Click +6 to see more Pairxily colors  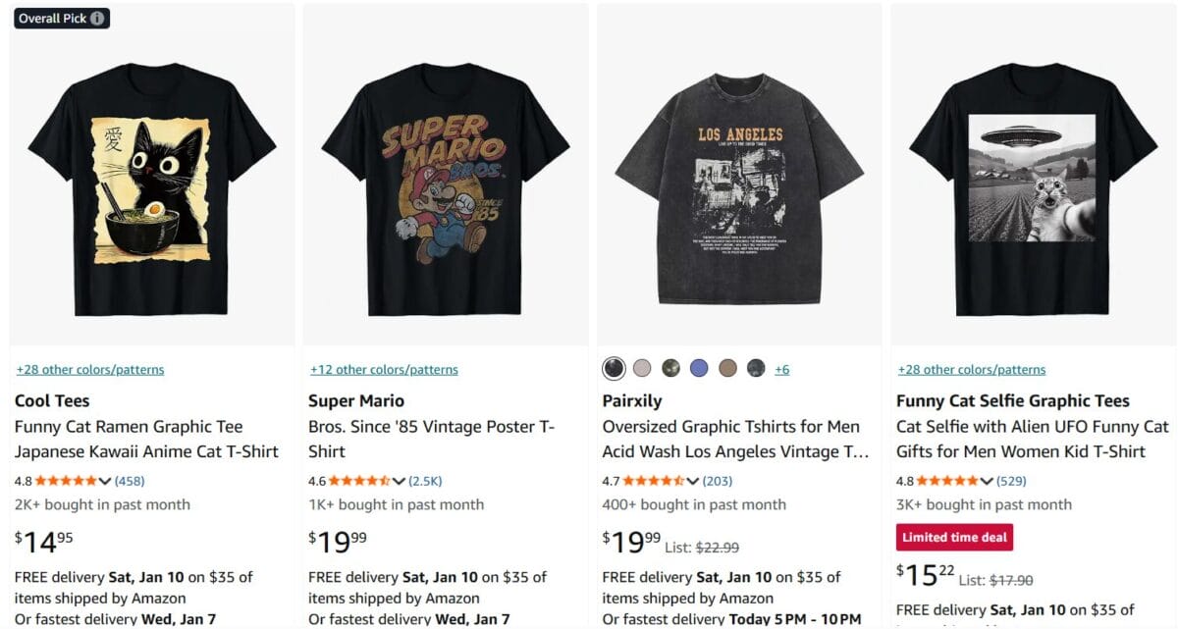point(781,368)
